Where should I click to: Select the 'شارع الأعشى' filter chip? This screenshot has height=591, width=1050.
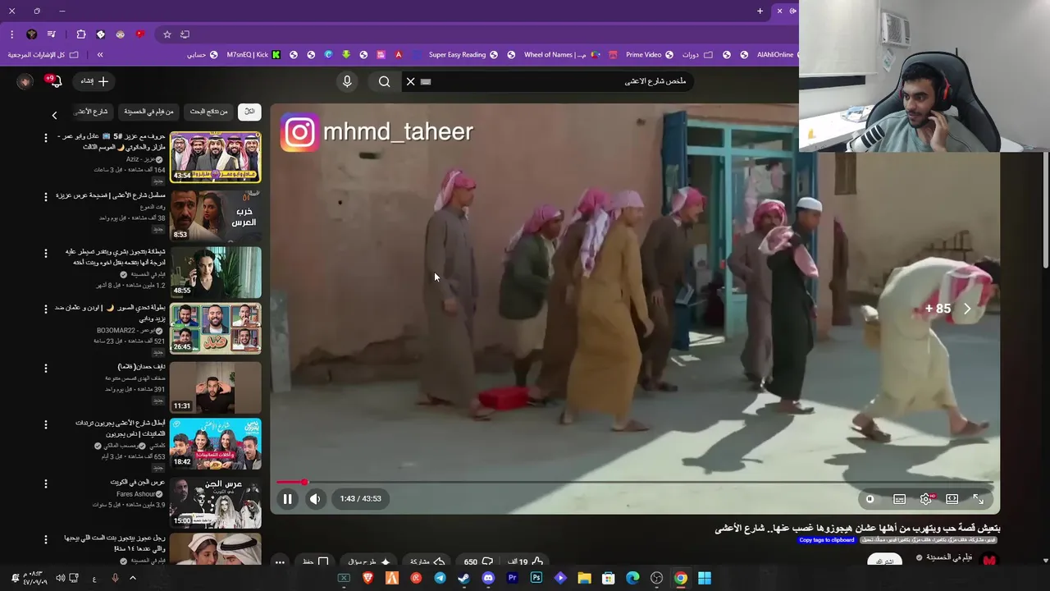click(91, 112)
